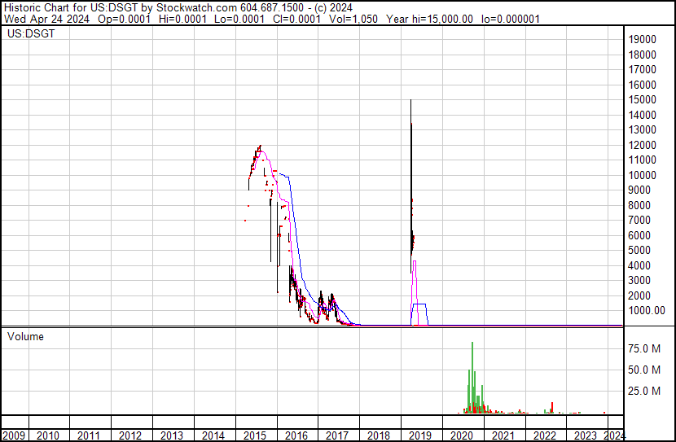676x442 pixels.
Task: Click the tallest green volume bar
Action: [x=472, y=378]
